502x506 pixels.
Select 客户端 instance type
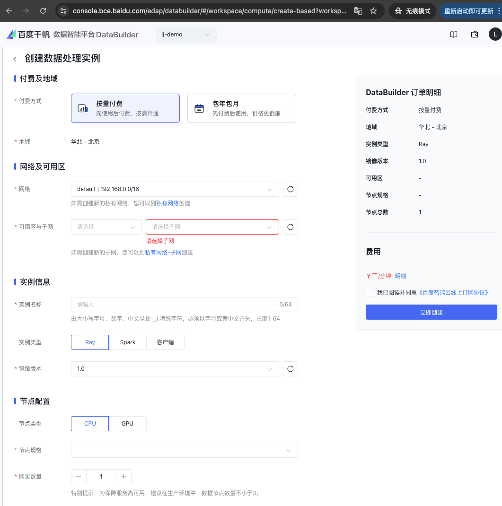165,342
